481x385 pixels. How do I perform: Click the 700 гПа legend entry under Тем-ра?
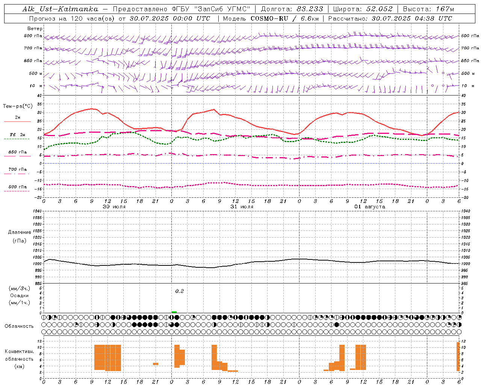pyautogui.click(x=18, y=170)
